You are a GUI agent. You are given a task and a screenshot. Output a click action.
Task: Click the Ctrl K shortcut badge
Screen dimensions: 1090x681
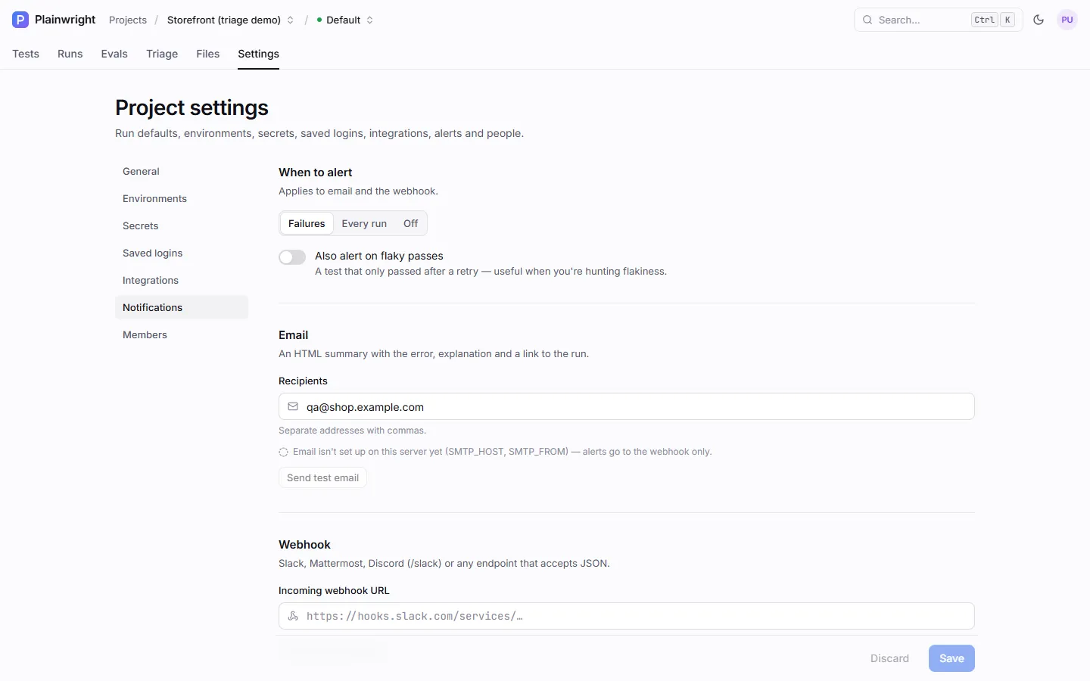click(993, 20)
